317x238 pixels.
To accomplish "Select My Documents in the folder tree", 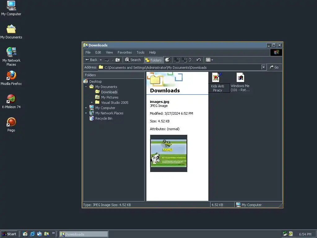I will coord(106,87).
